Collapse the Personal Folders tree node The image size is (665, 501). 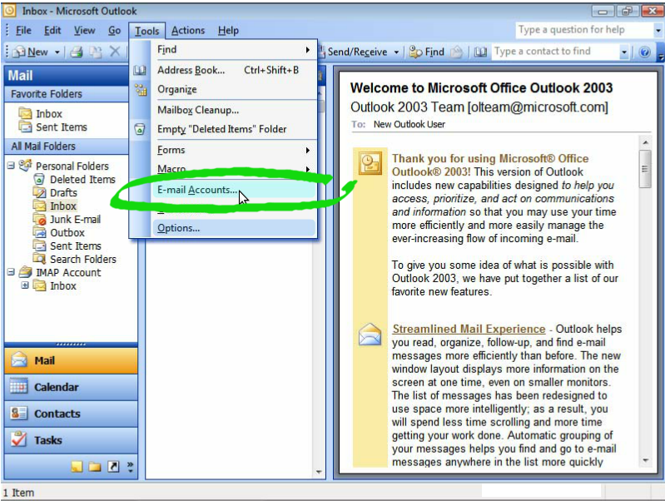tap(11, 166)
